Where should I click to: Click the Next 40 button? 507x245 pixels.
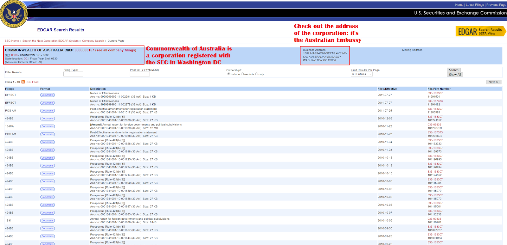(x=494, y=82)
